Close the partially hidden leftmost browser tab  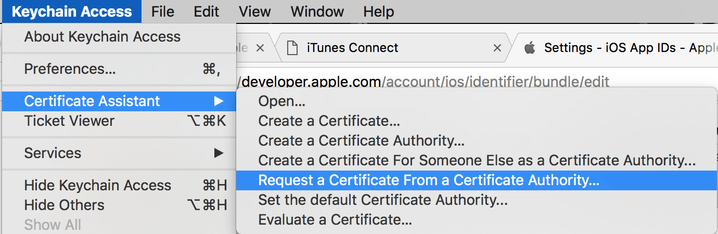pos(261,48)
